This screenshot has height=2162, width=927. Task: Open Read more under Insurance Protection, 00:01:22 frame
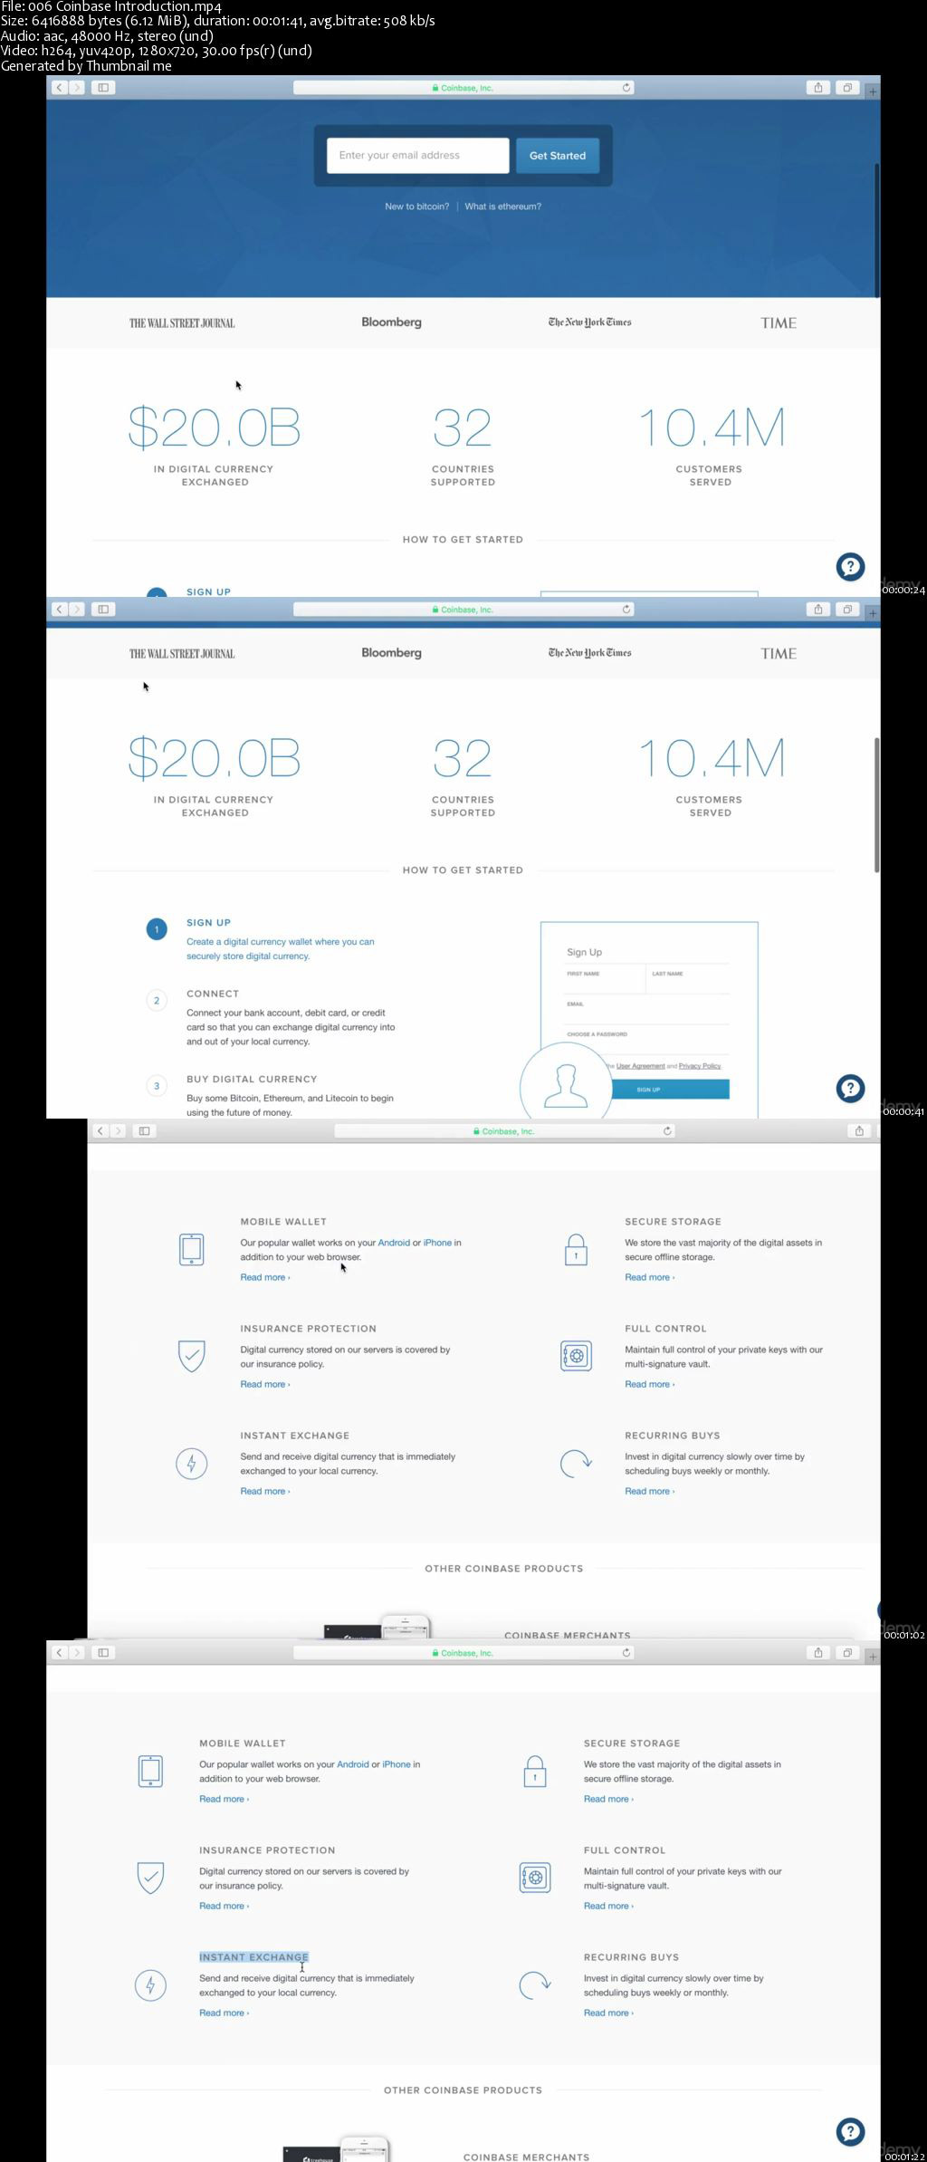[224, 1906]
